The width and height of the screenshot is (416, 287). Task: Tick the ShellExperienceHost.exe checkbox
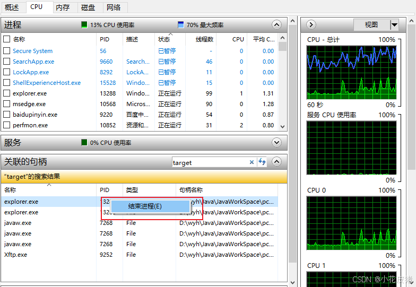pyautogui.click(x=6, y=83)
